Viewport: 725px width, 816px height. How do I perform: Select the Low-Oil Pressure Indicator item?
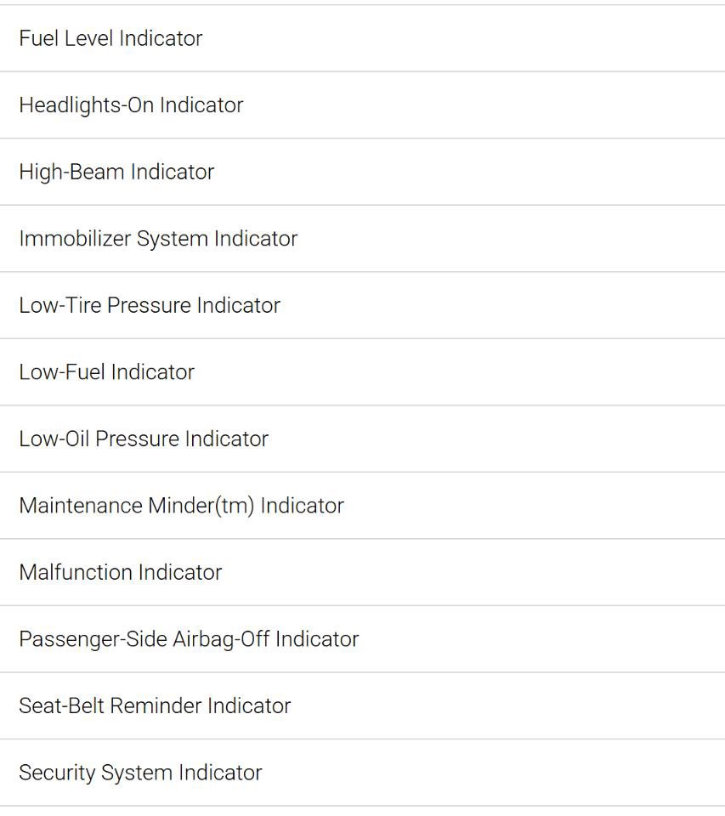(x=362, y=439)
